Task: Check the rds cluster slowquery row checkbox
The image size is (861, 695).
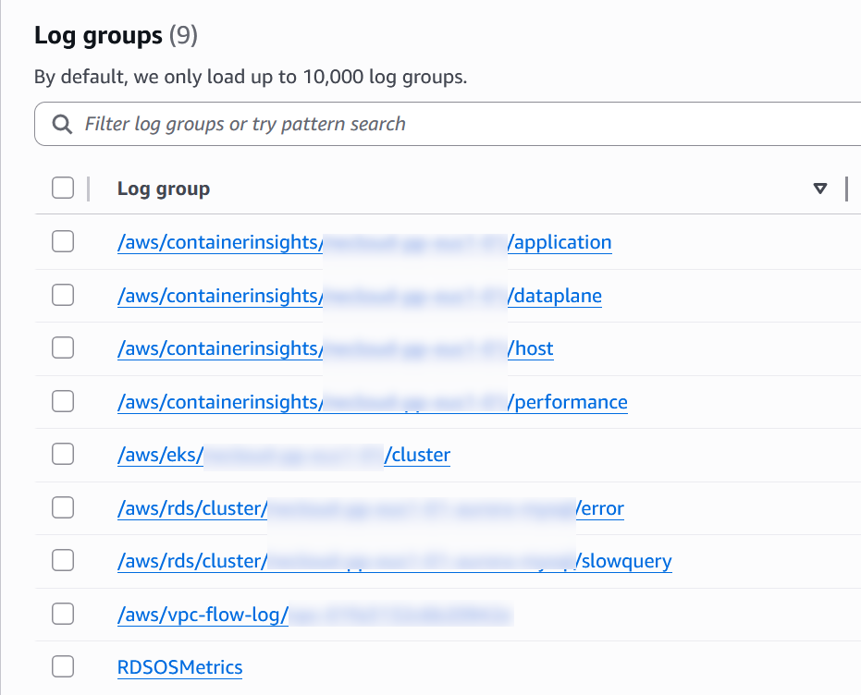Action: point(63,561)
